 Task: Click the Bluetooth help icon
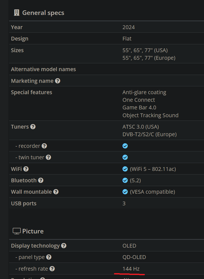tap(41, 180)
